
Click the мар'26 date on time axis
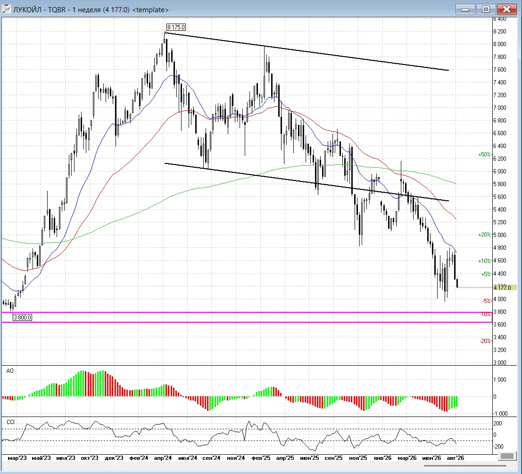point(407,458)
